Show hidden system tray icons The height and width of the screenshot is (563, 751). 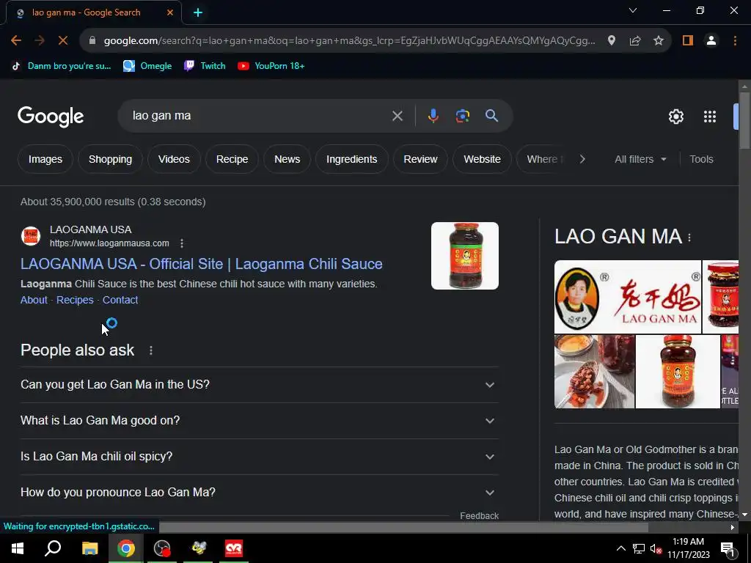tap(620, 548)
